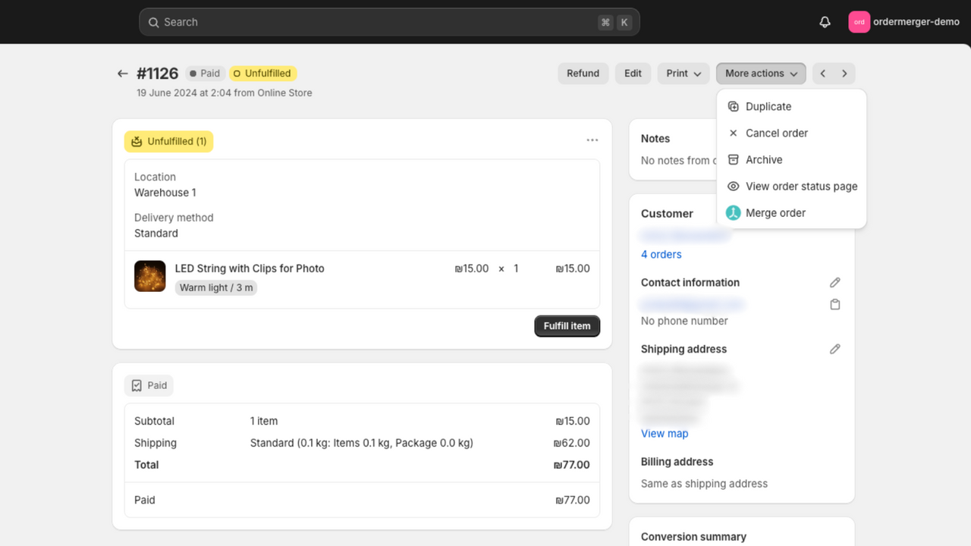Click the Total ₪77.00 amount
Screen dimensions: 971x546
[572, 465]
